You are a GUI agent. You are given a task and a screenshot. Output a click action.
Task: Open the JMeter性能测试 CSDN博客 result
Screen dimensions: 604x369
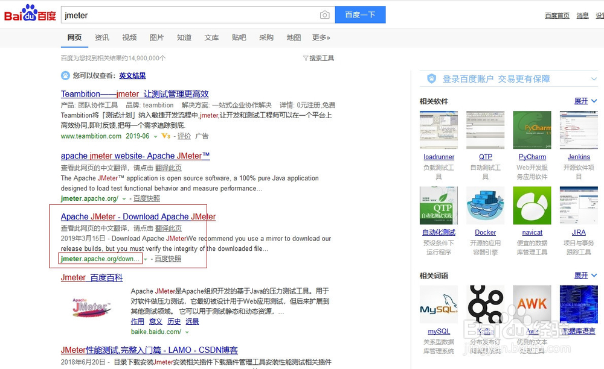[x=149, y=350]
